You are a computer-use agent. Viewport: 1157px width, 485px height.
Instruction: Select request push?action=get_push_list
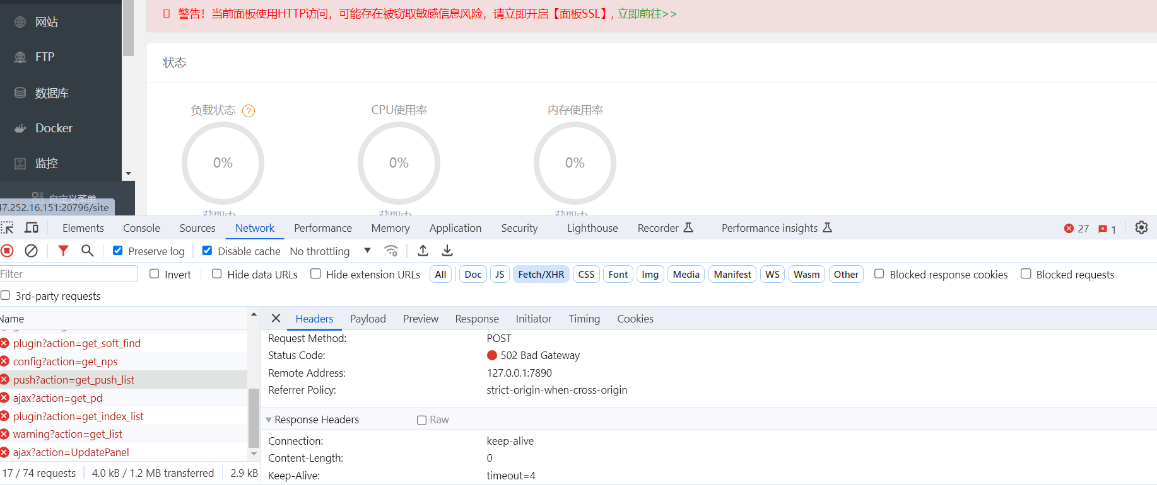click(124, 380)
